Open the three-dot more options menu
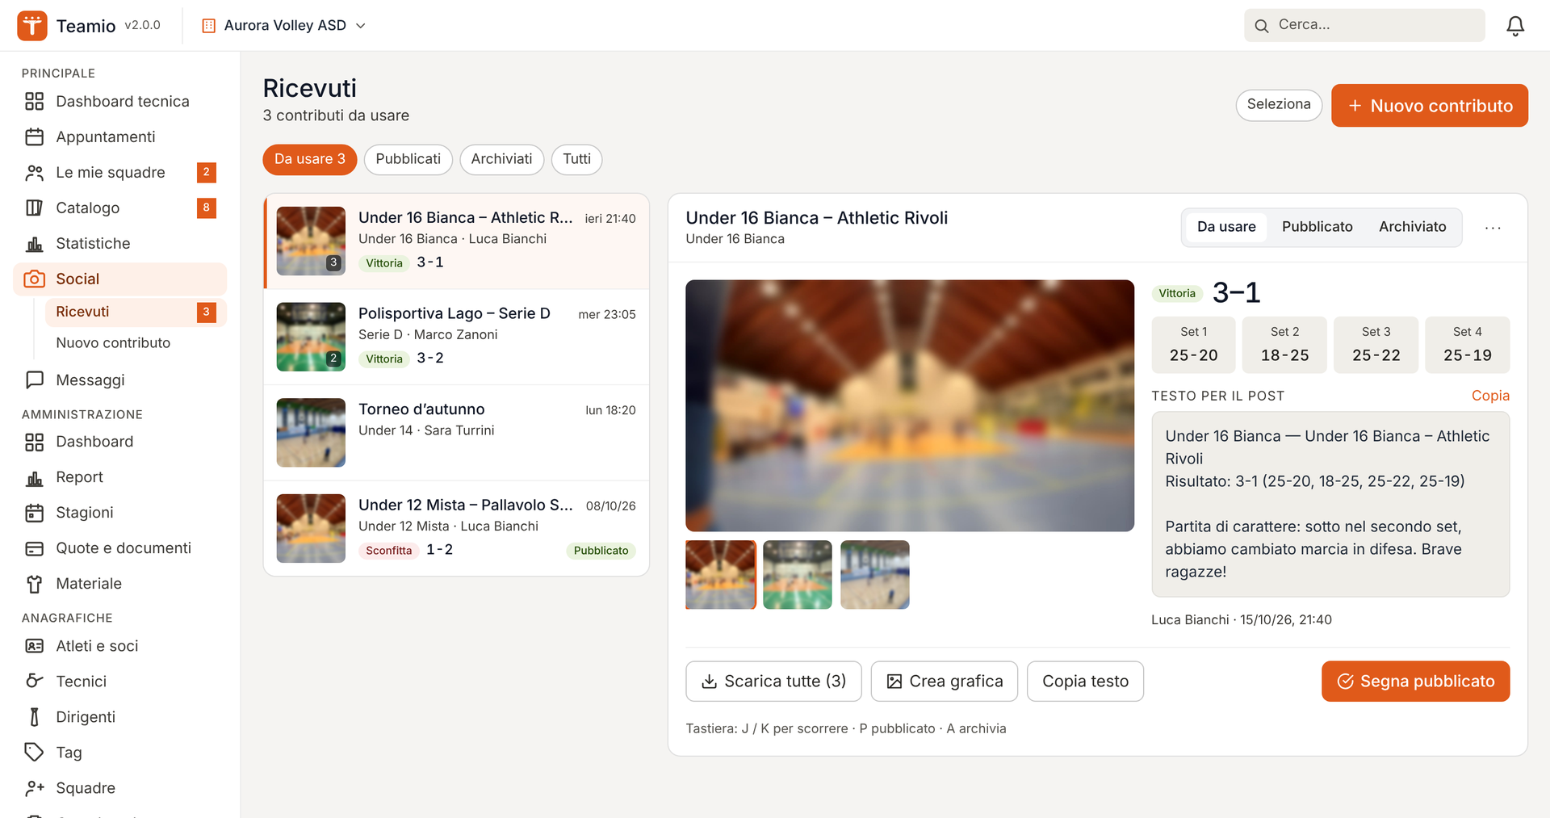This screenshot has width=1550, height=818. (1493, 228)
